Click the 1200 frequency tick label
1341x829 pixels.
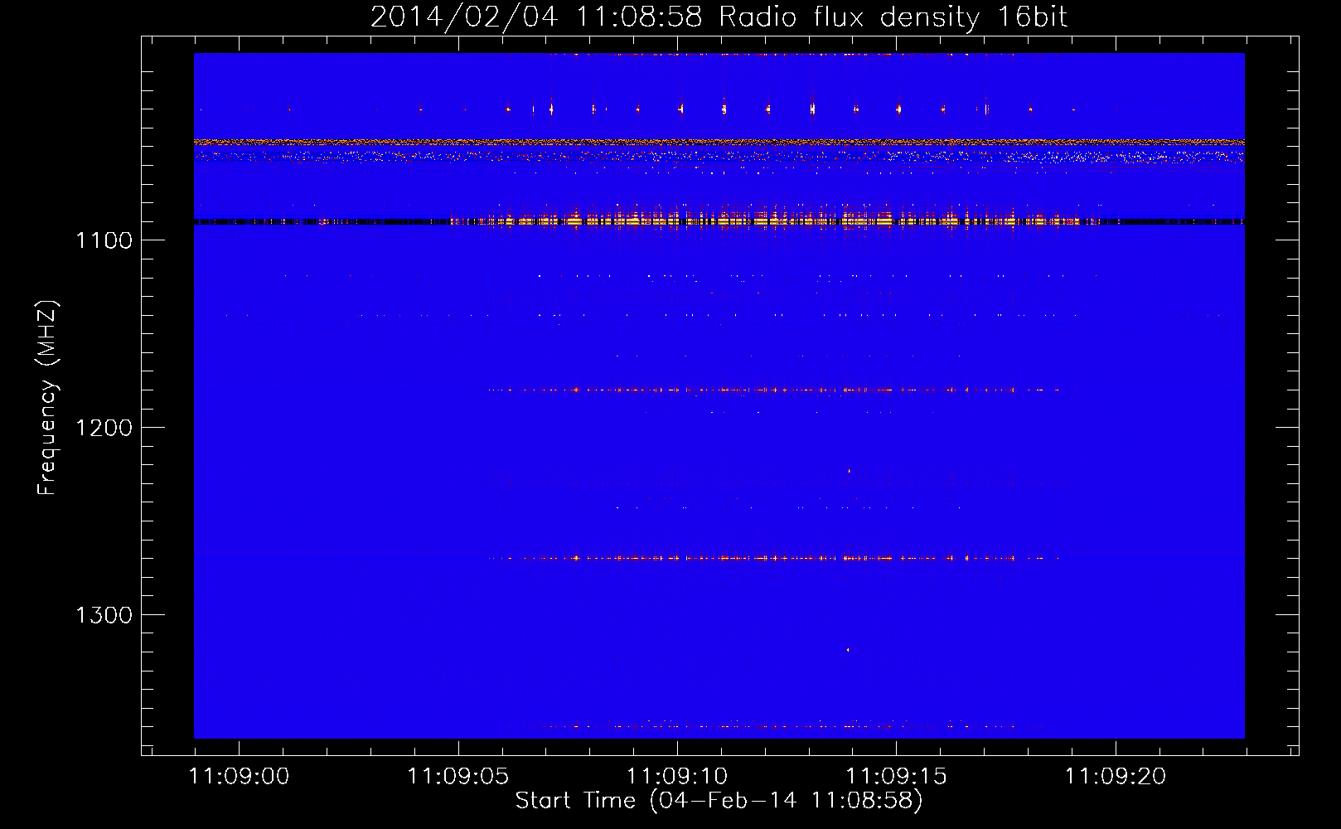click(104, 428)
